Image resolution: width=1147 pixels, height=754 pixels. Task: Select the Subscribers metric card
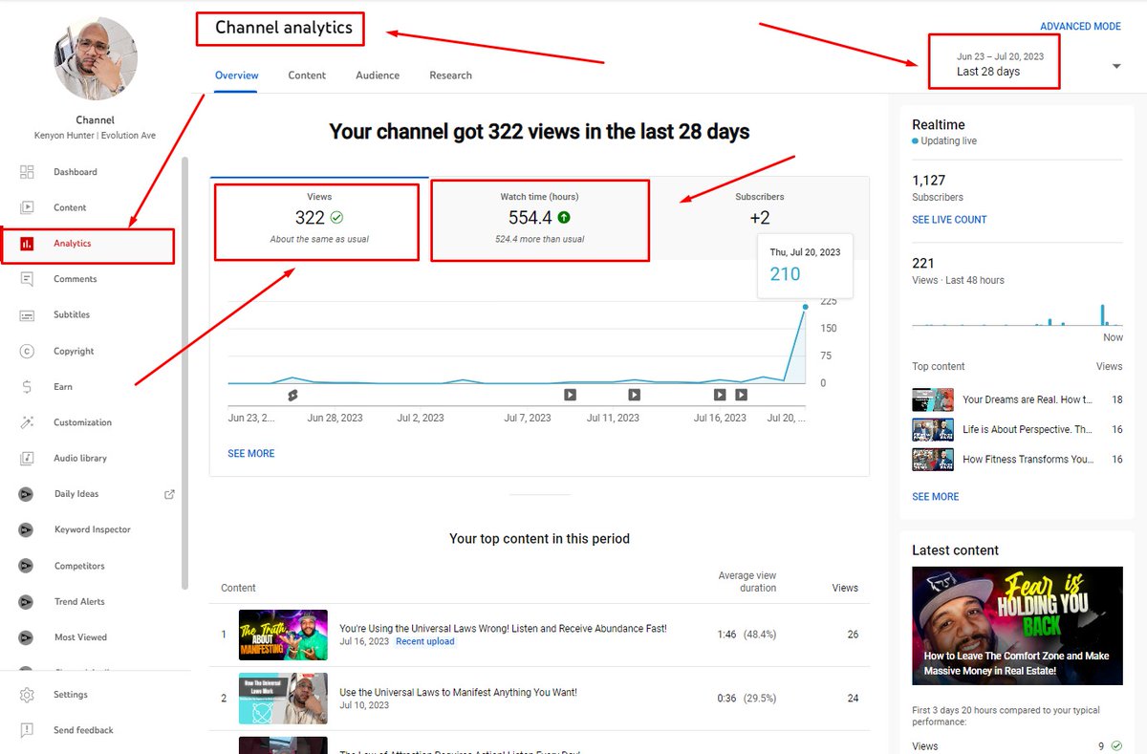pos(760,219)
